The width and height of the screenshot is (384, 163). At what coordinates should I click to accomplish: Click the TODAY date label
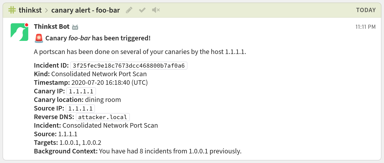(366, 10)
